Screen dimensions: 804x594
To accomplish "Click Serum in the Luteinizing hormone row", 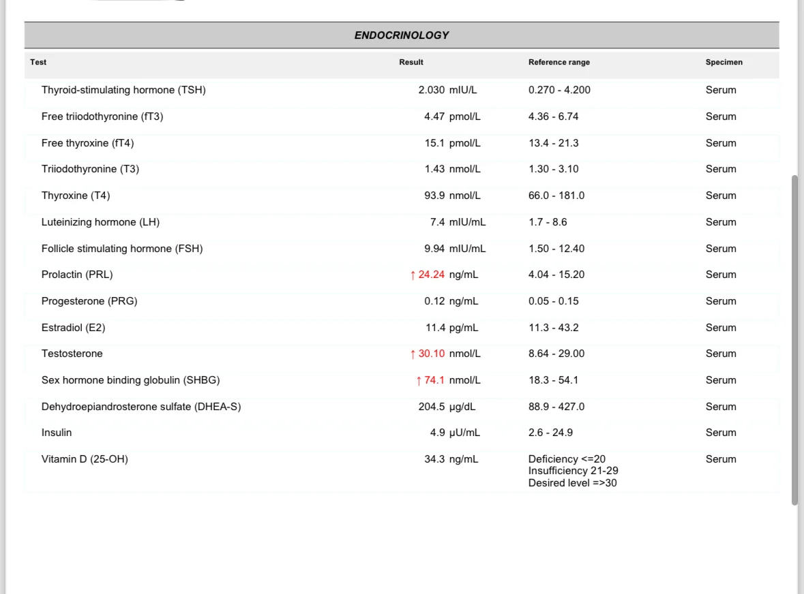I will [x=721, y=222].
